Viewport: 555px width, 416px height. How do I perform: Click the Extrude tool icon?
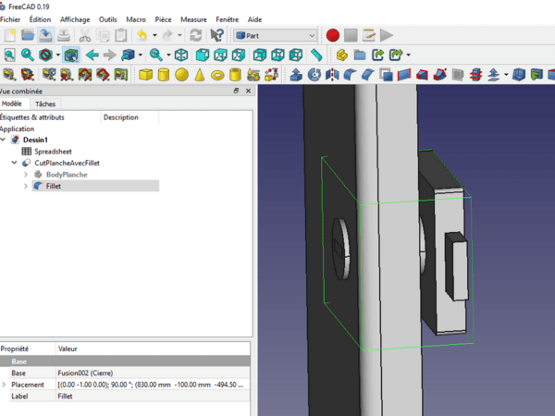coord(296,75)
